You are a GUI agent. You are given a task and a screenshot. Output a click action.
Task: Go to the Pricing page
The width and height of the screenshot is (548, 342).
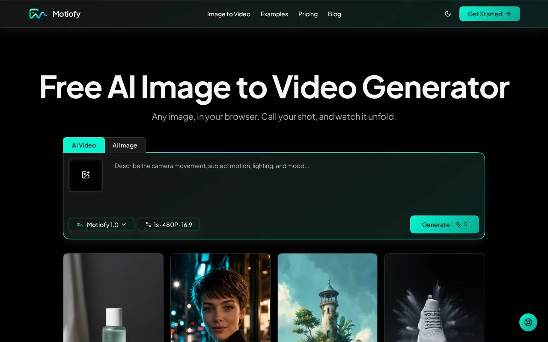pos(308,14)
